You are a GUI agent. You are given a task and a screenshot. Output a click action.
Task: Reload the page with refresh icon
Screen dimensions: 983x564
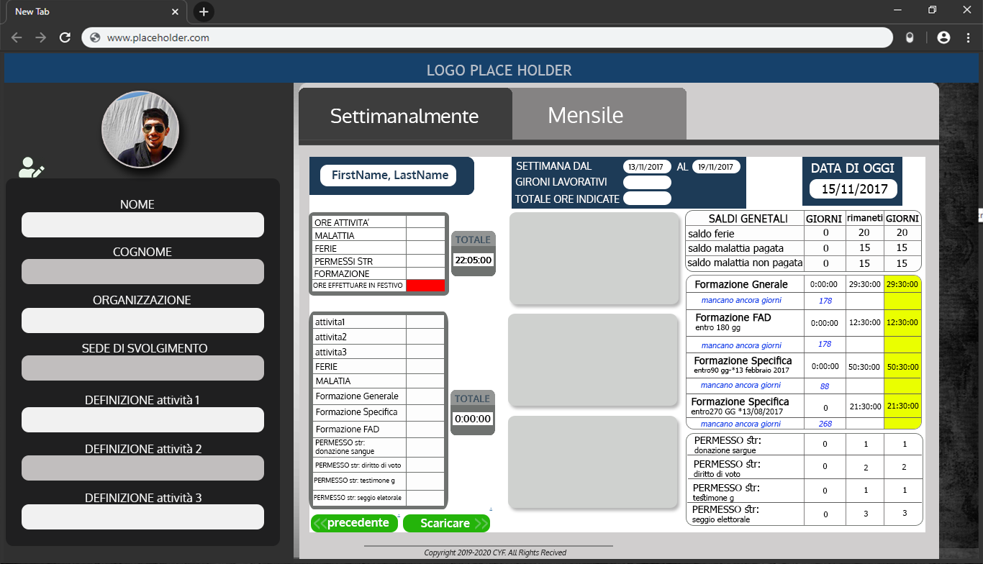tap(65, 37)
